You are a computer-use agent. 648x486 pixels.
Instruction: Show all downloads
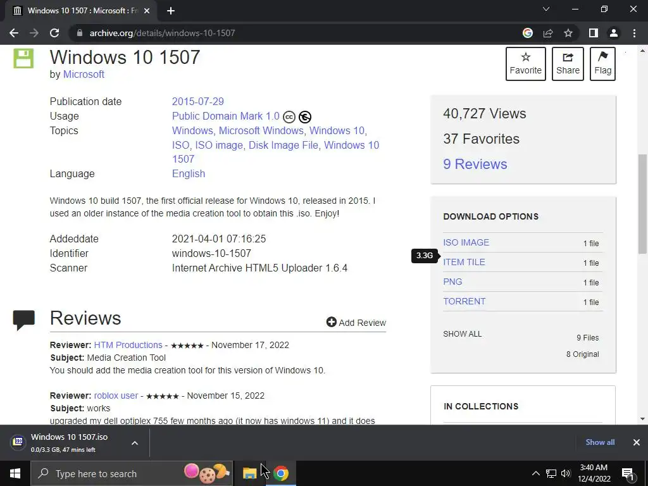(x=600, y=442)
